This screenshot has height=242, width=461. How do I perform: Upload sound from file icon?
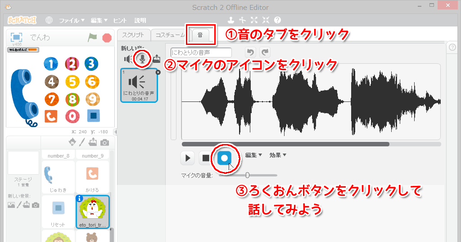point(156,59)
